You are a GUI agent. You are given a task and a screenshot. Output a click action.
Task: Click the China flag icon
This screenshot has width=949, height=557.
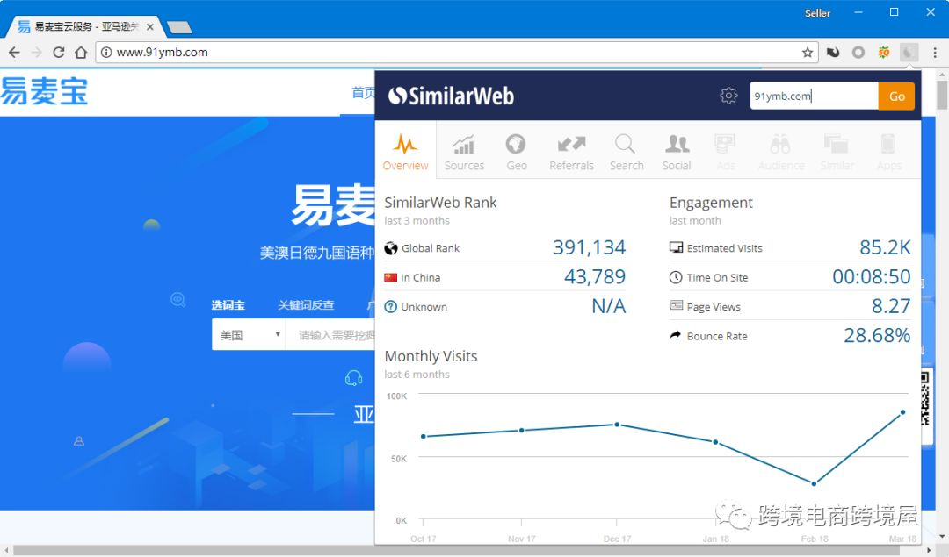[390, 277]
